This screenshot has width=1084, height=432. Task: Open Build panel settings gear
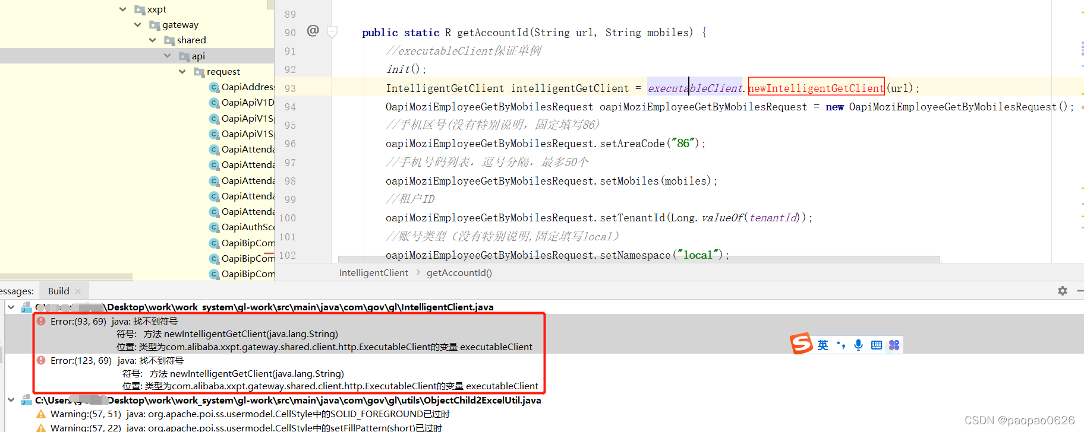(x=1063, y=291)
